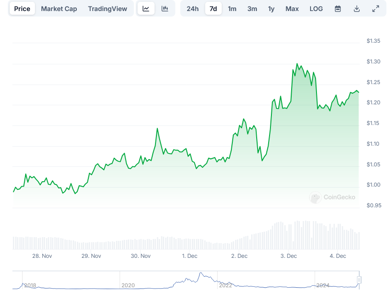
Task: Toggle LOG scale on the chart
Action: 316,9
